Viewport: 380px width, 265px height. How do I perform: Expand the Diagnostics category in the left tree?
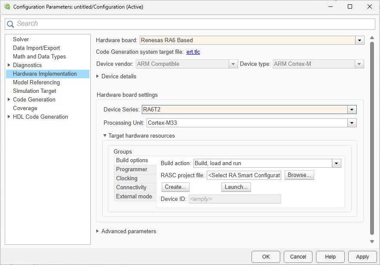coord(9,65)
